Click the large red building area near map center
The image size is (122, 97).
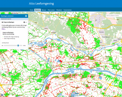click(x=61, y=61)
